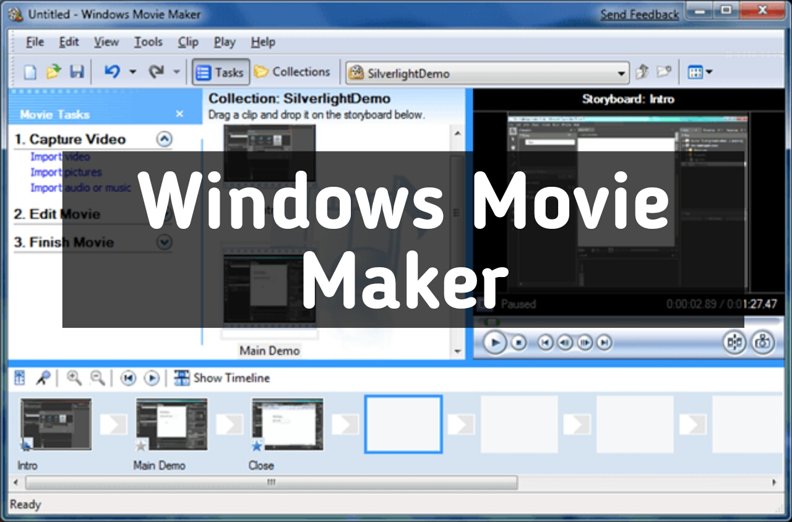Create a new project
The width and height of the screenshot is (792, 522).
(x=30, y=72)
